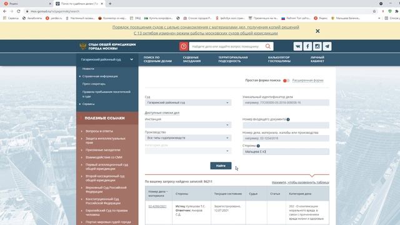Open Европейский Суд по правам человека link

pos(106,212)
